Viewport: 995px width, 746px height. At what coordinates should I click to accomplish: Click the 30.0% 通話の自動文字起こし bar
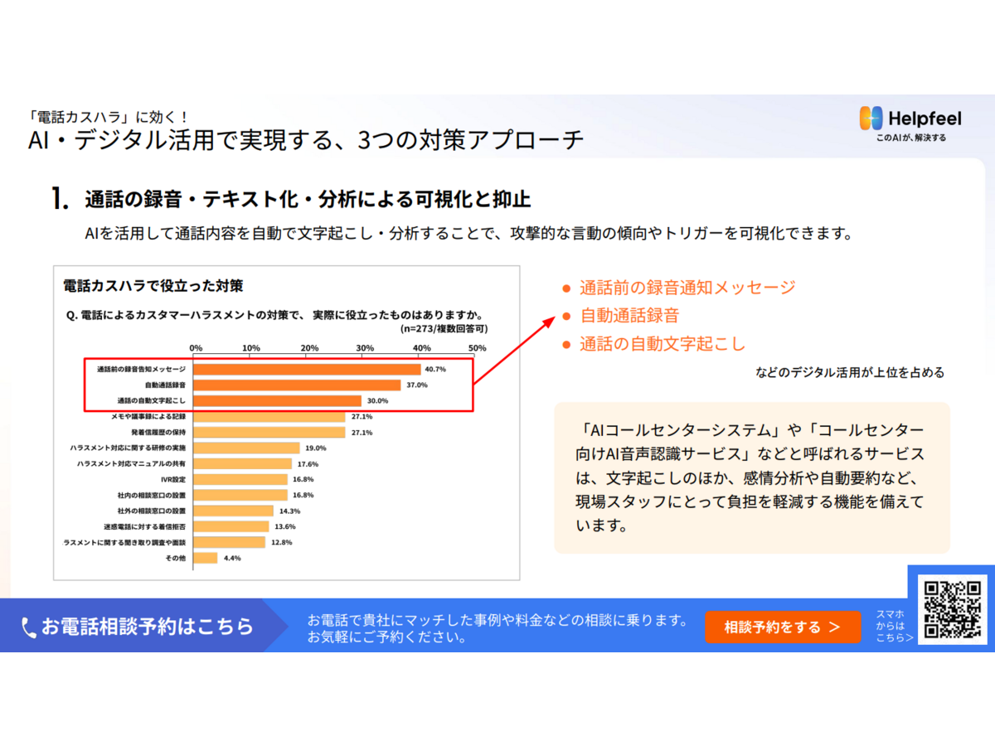(x=277, y=400)
